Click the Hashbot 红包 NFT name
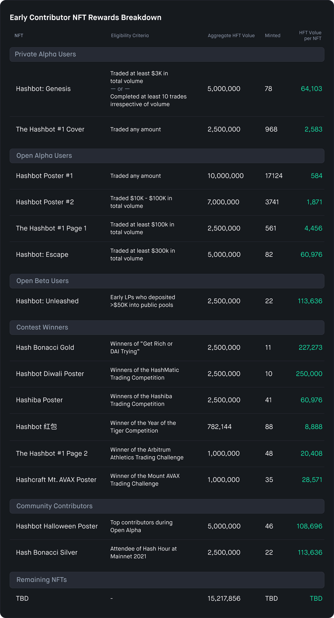The height and width of the screenshot is (618, 334). (x=36, y=427)
